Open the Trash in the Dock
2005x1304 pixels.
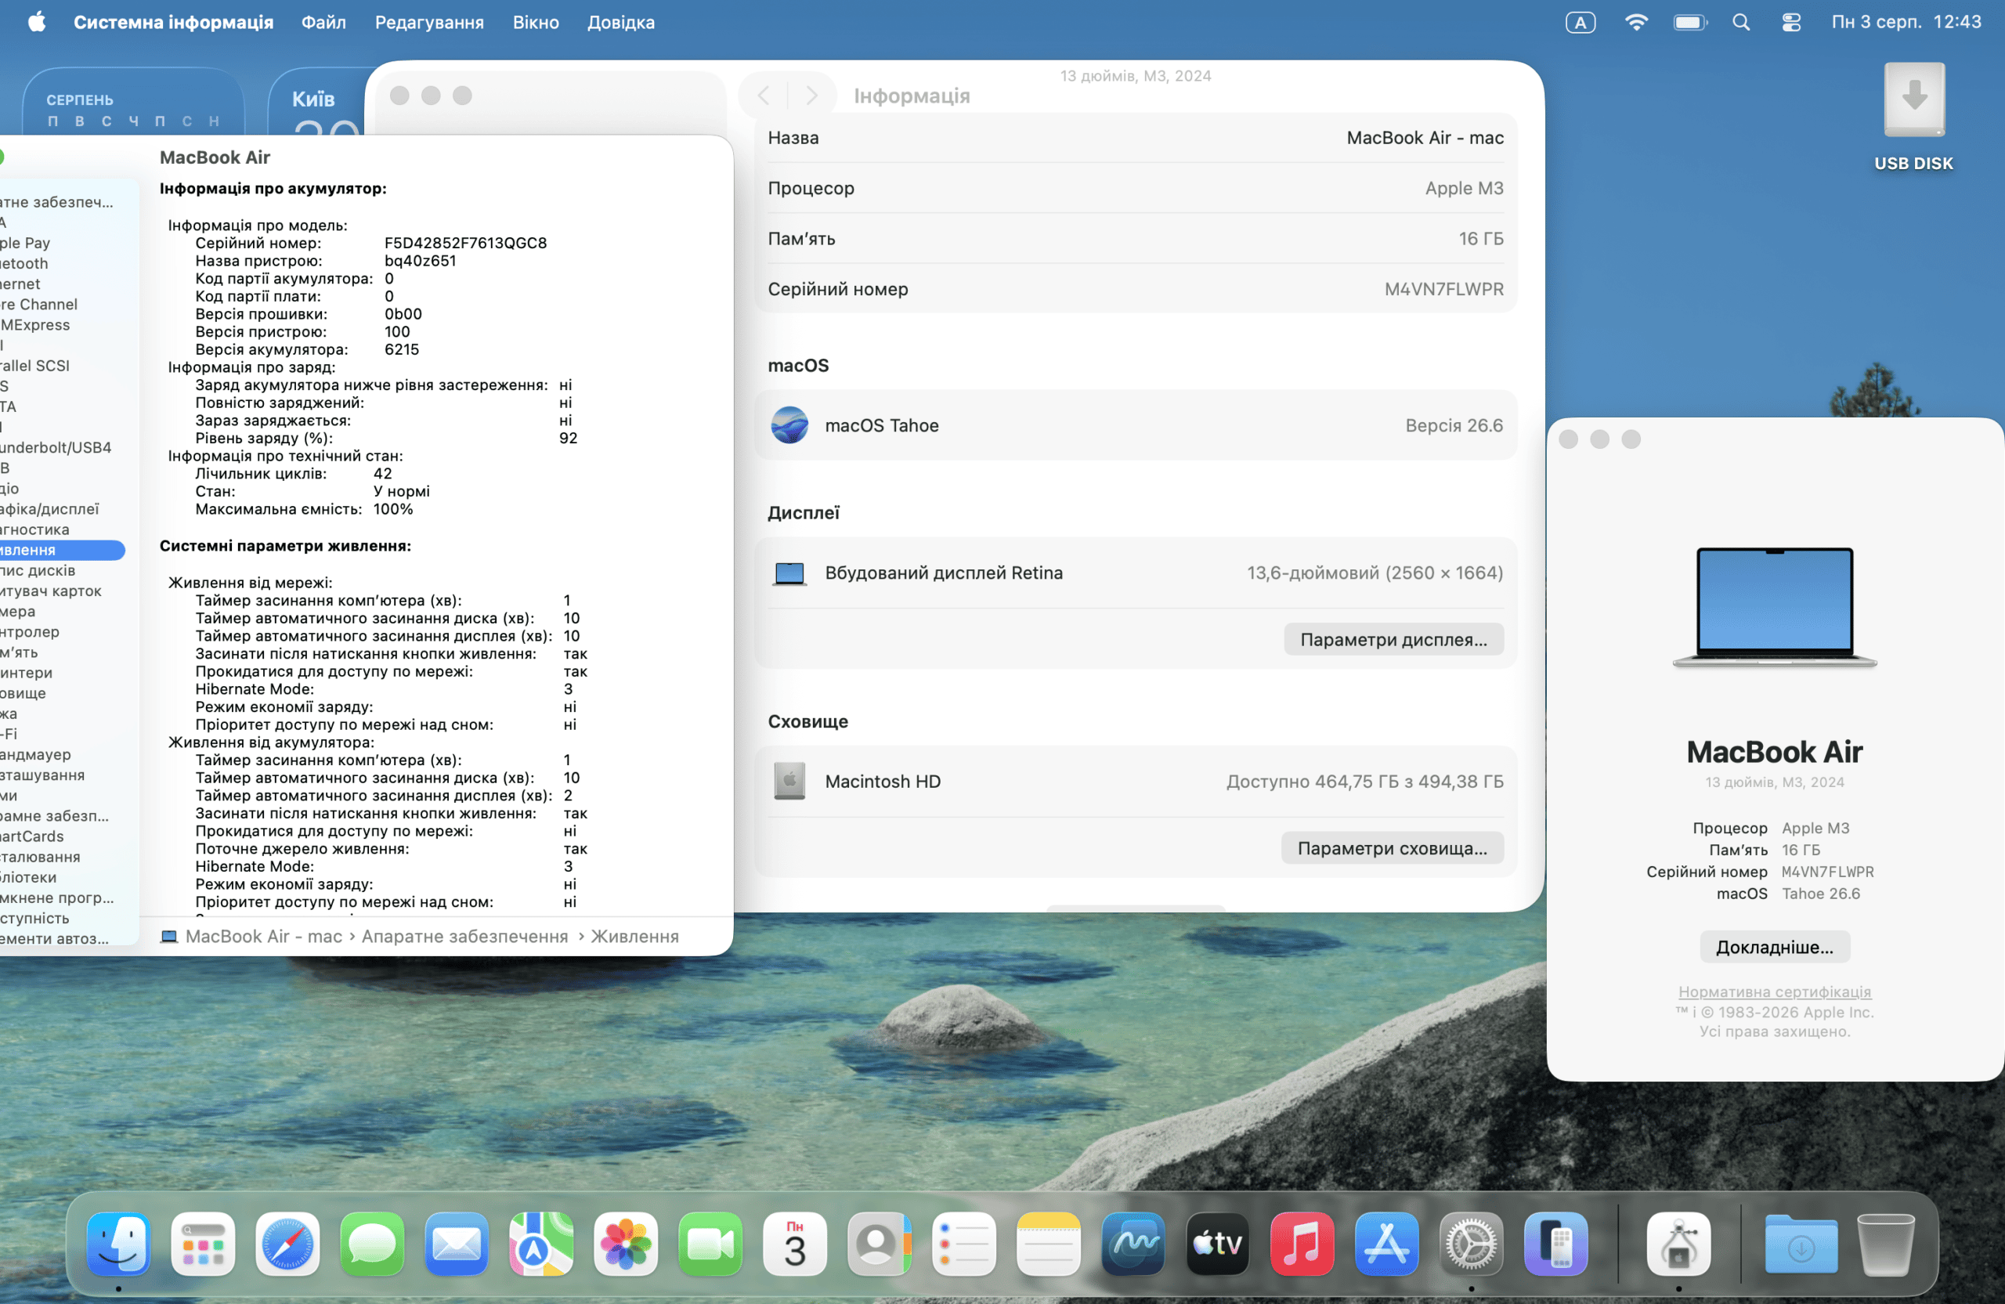point(1886,1244)
